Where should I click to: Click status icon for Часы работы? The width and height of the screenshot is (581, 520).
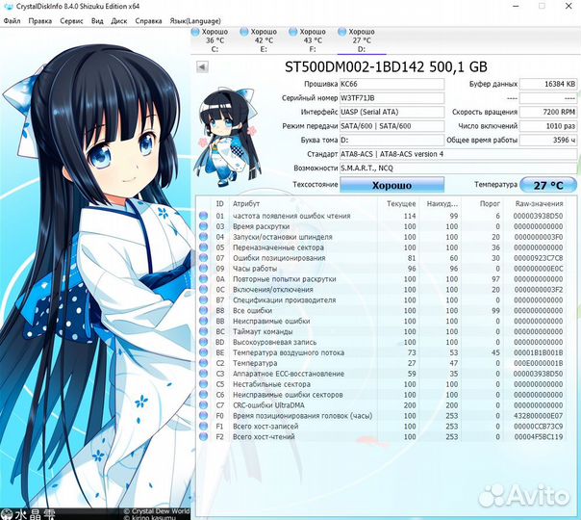point(203,268)
